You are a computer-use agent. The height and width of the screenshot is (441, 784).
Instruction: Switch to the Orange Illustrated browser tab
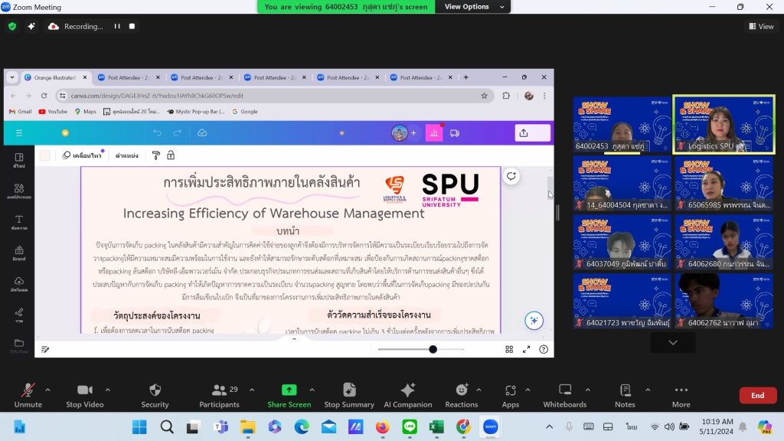point(54,77)
